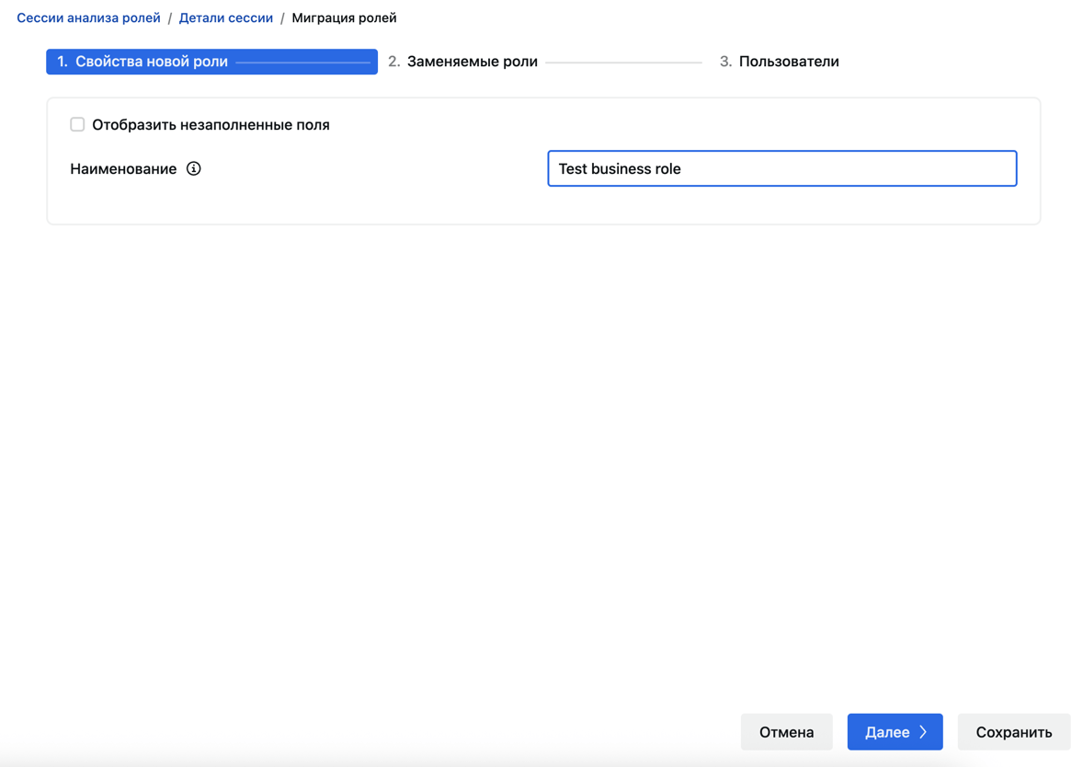This screenshot has width=1083, height=767.
Task: Click the Отмена button
Action: pos(787,732)
